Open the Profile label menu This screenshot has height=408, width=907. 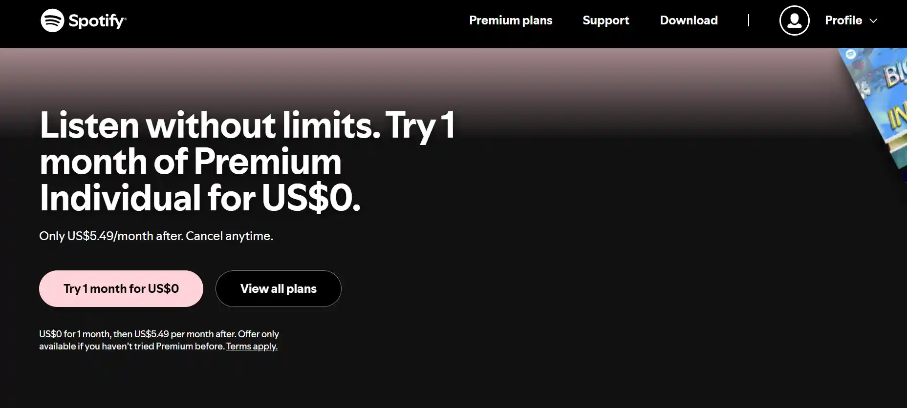[x=843, y=20]
